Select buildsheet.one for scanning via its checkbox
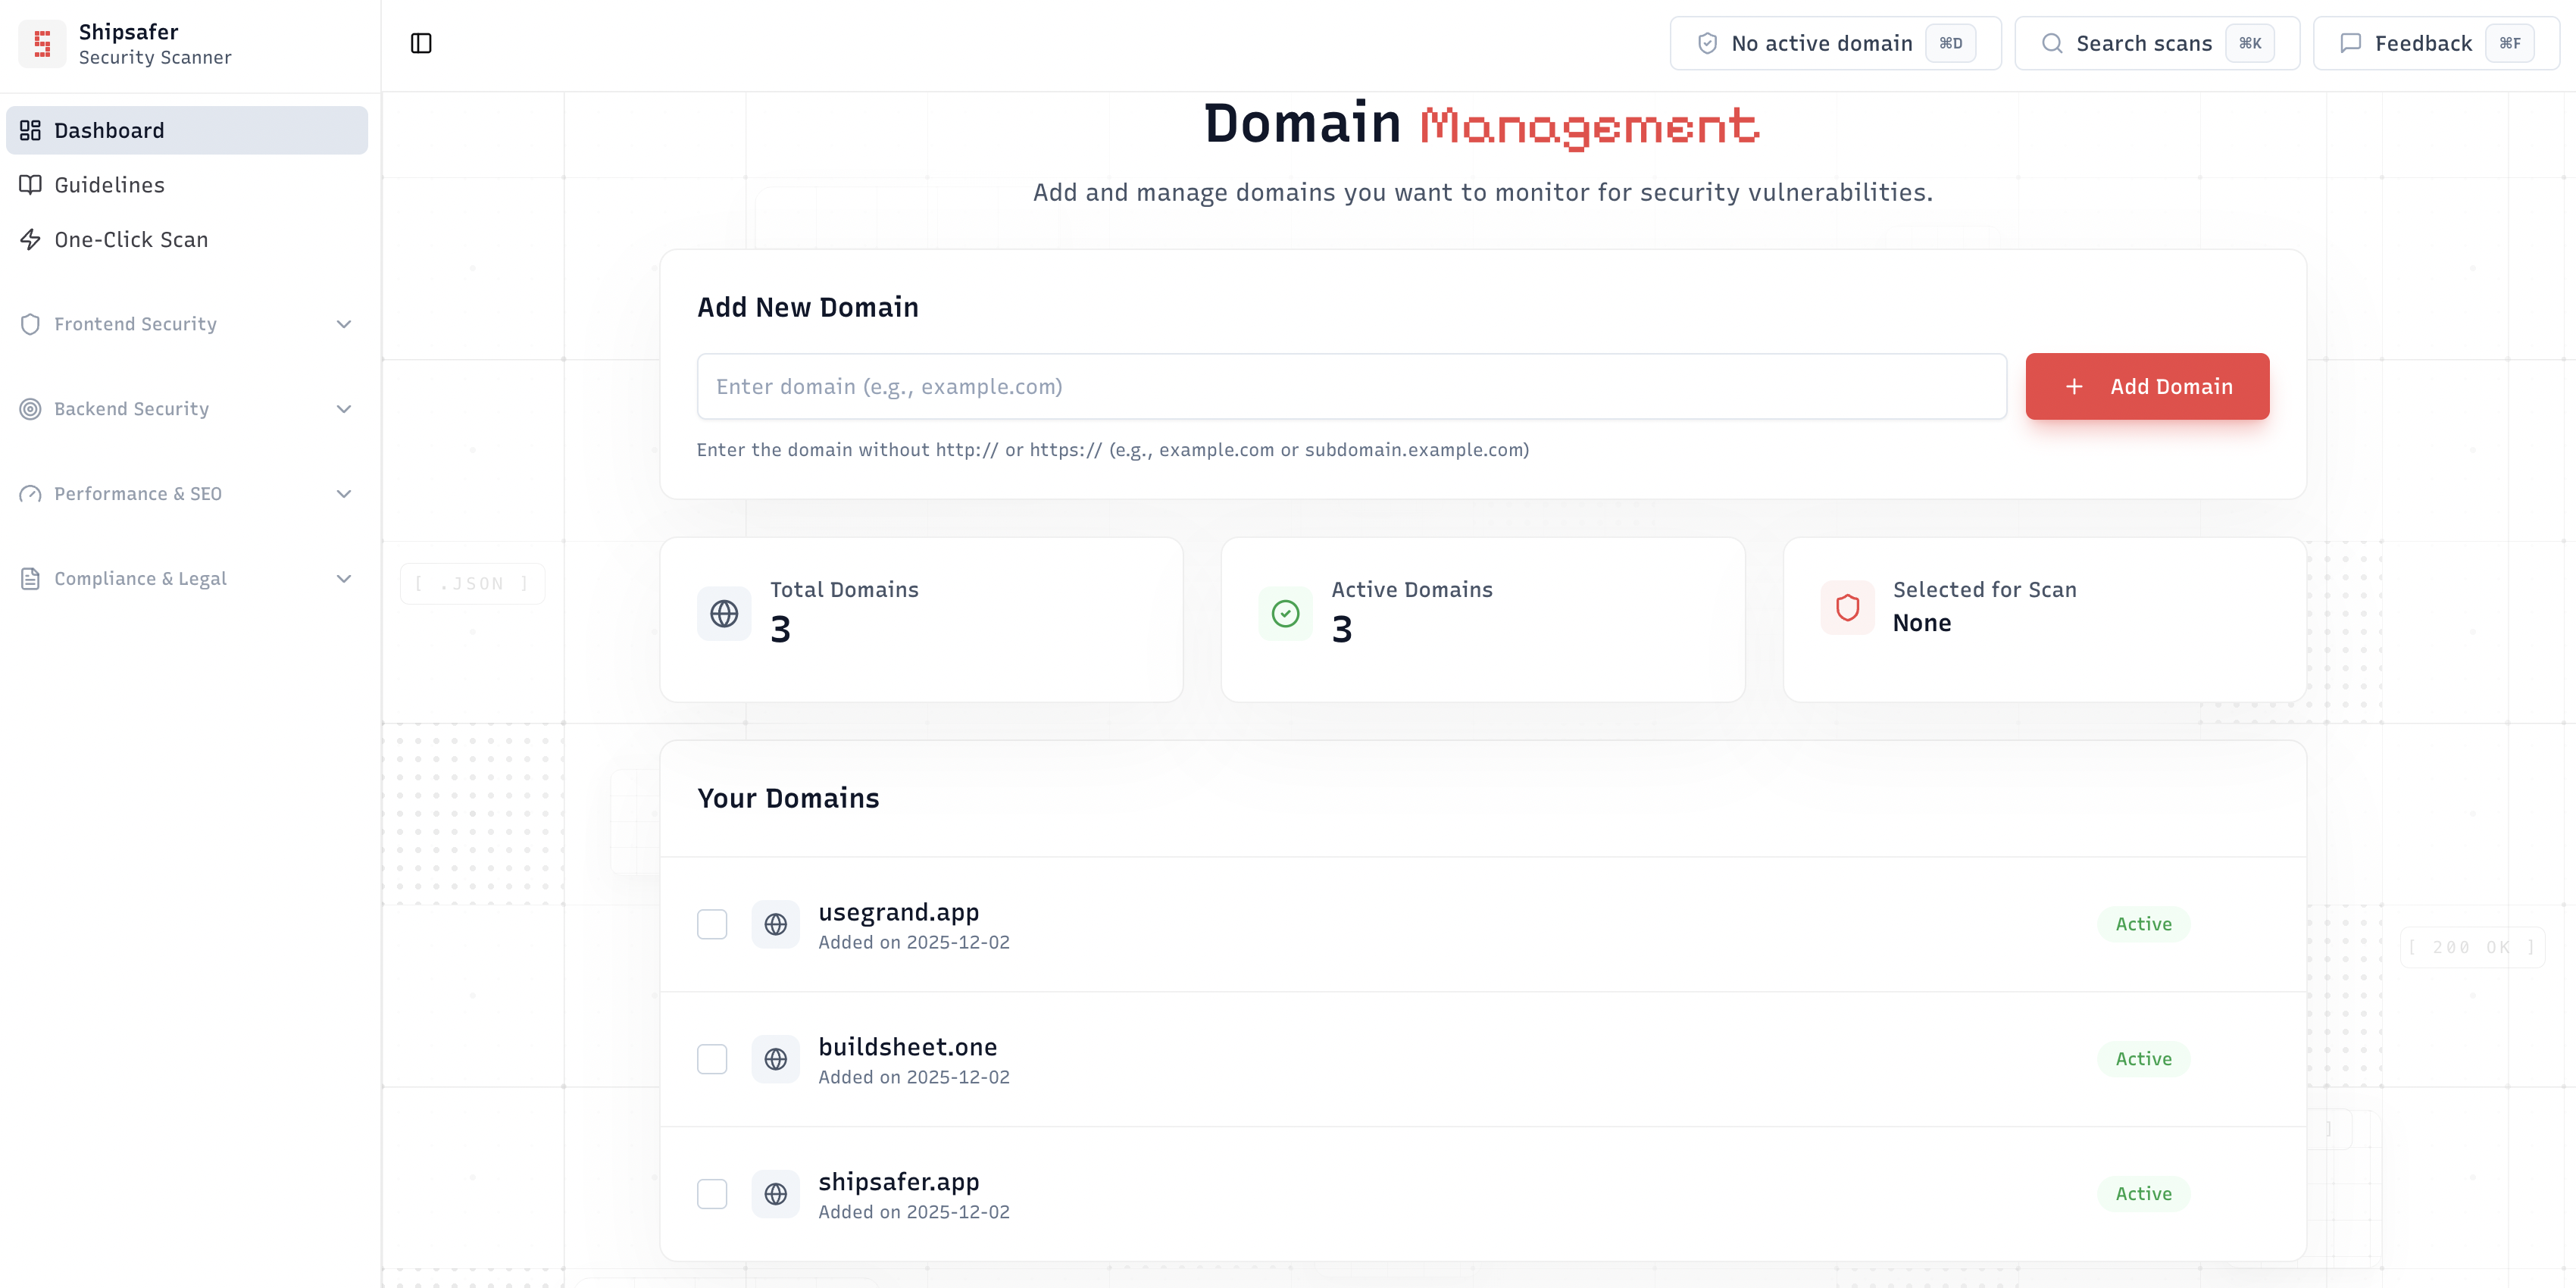 tap(712, 1059)
